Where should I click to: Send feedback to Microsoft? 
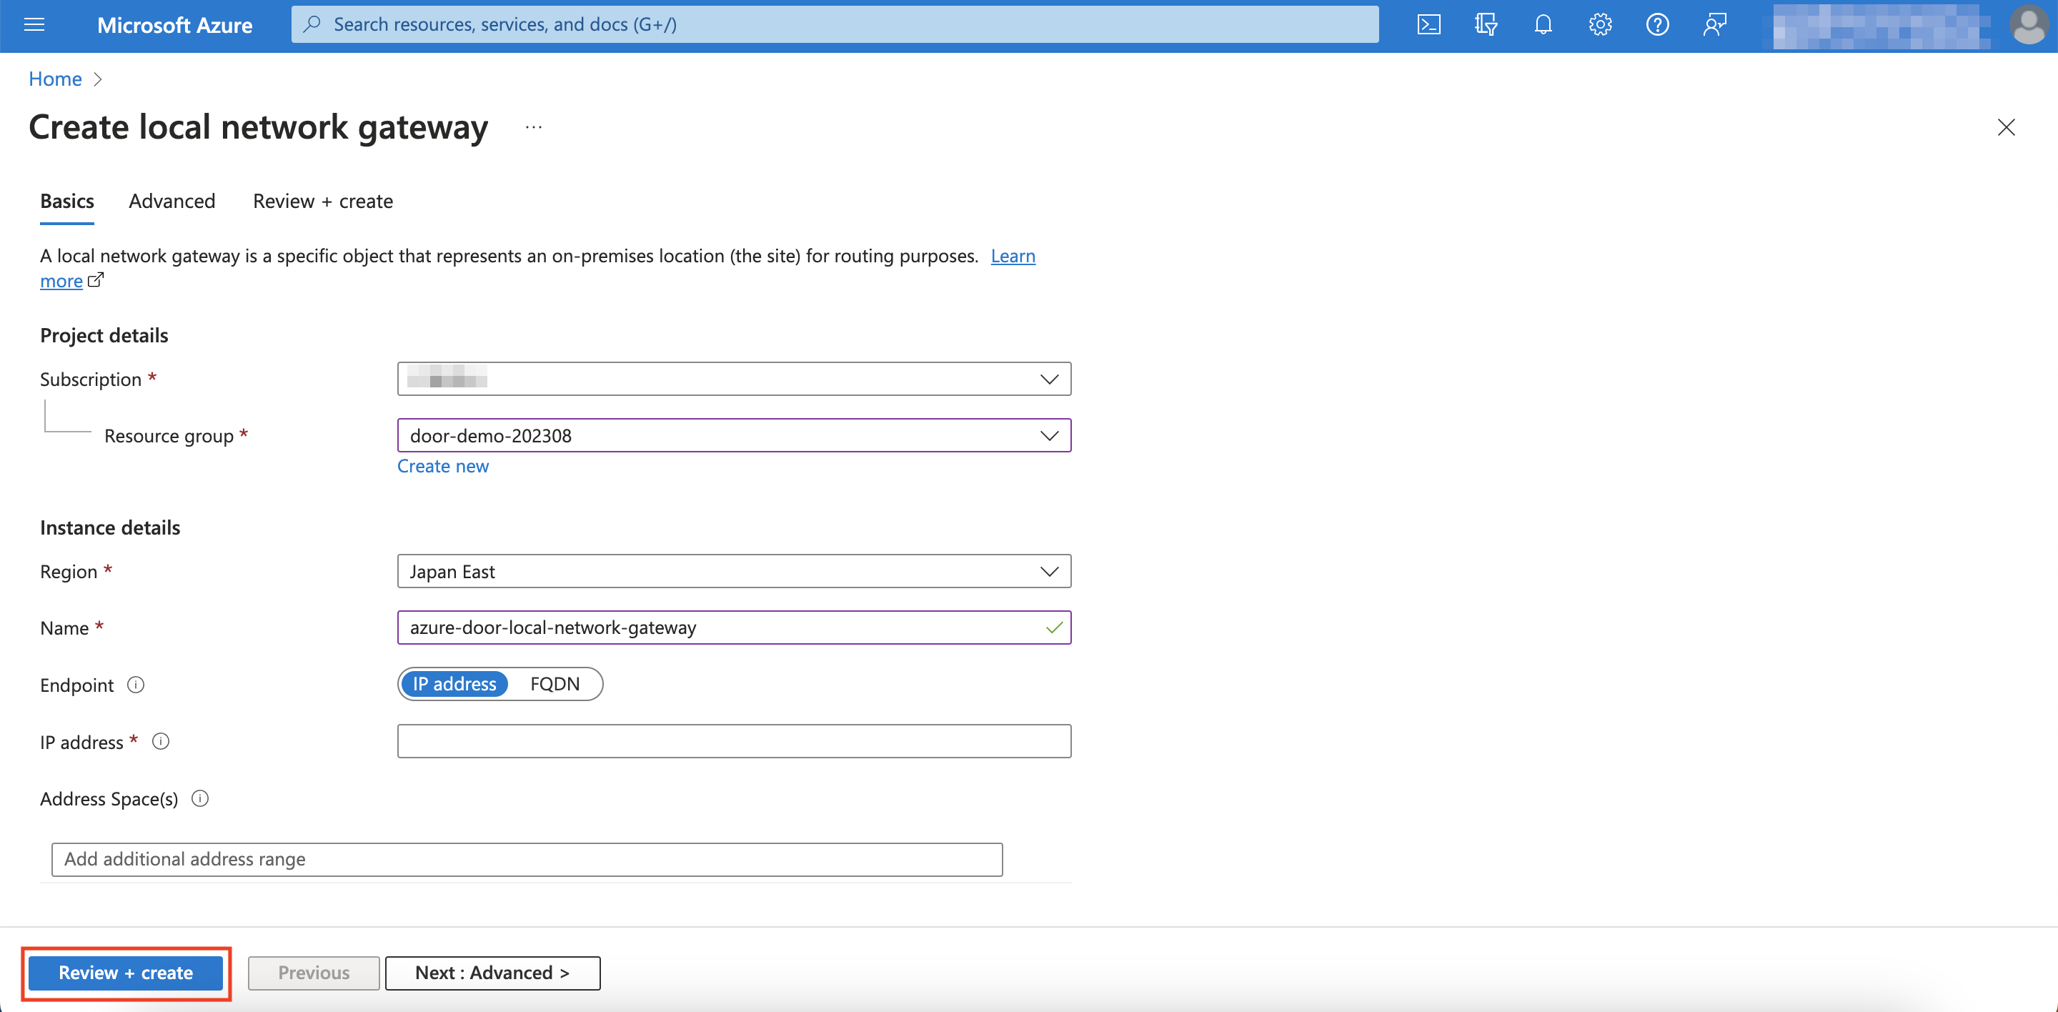point(1714,24)
